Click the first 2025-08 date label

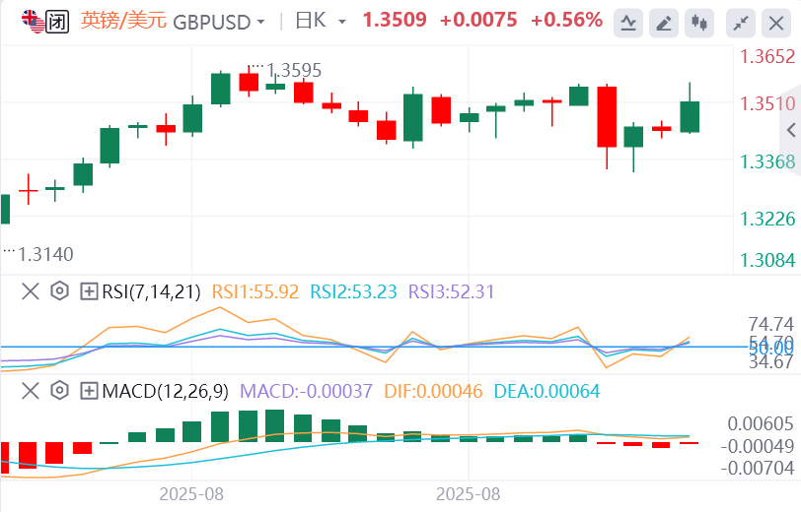(x=191, y=494)
